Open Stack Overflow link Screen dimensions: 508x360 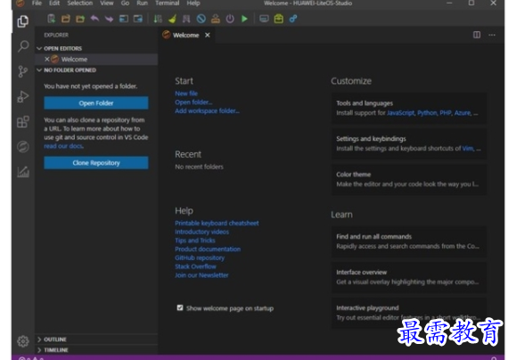coord(195,266)
